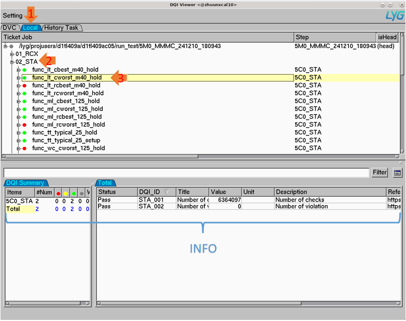
Task: Click the isHead column header
Action: point(387,37)
